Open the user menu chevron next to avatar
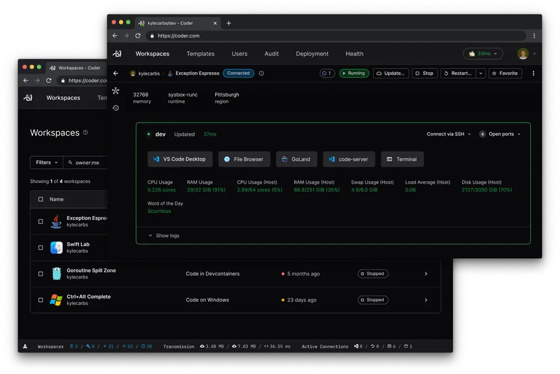The height and width of the screenshot is (374, 560). coord(534,54)
